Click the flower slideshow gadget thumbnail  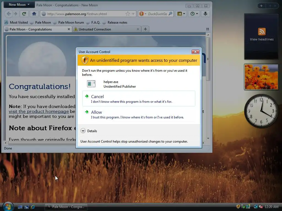[261, 77]
